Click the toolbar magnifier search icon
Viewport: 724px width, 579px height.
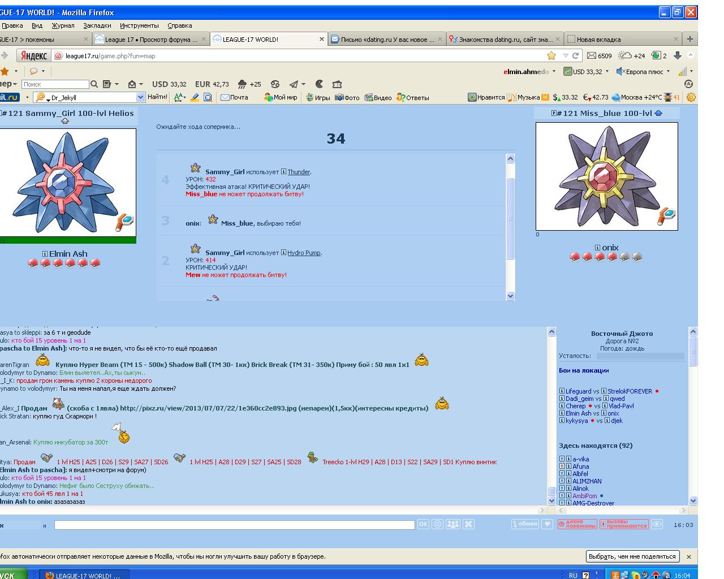(94, 84)
